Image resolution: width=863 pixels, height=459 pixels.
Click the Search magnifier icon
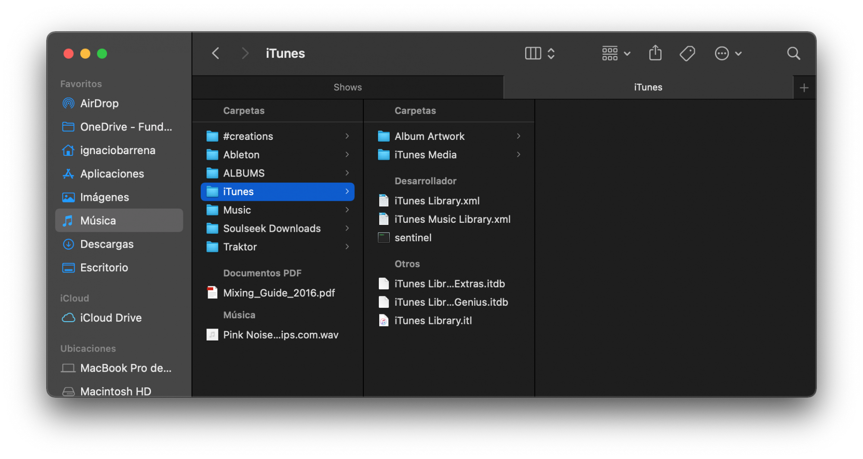pyautogui.click(x=794, y=54)
